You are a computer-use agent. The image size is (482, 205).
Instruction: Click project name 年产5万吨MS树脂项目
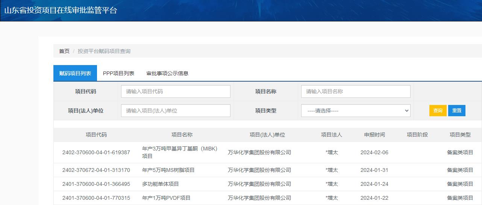click(x=168, y=170)
